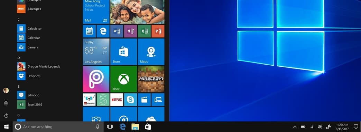Viewport: 361px width, 132px height.
Task: Open the Skype tile
Action: [x=131, y=99]
